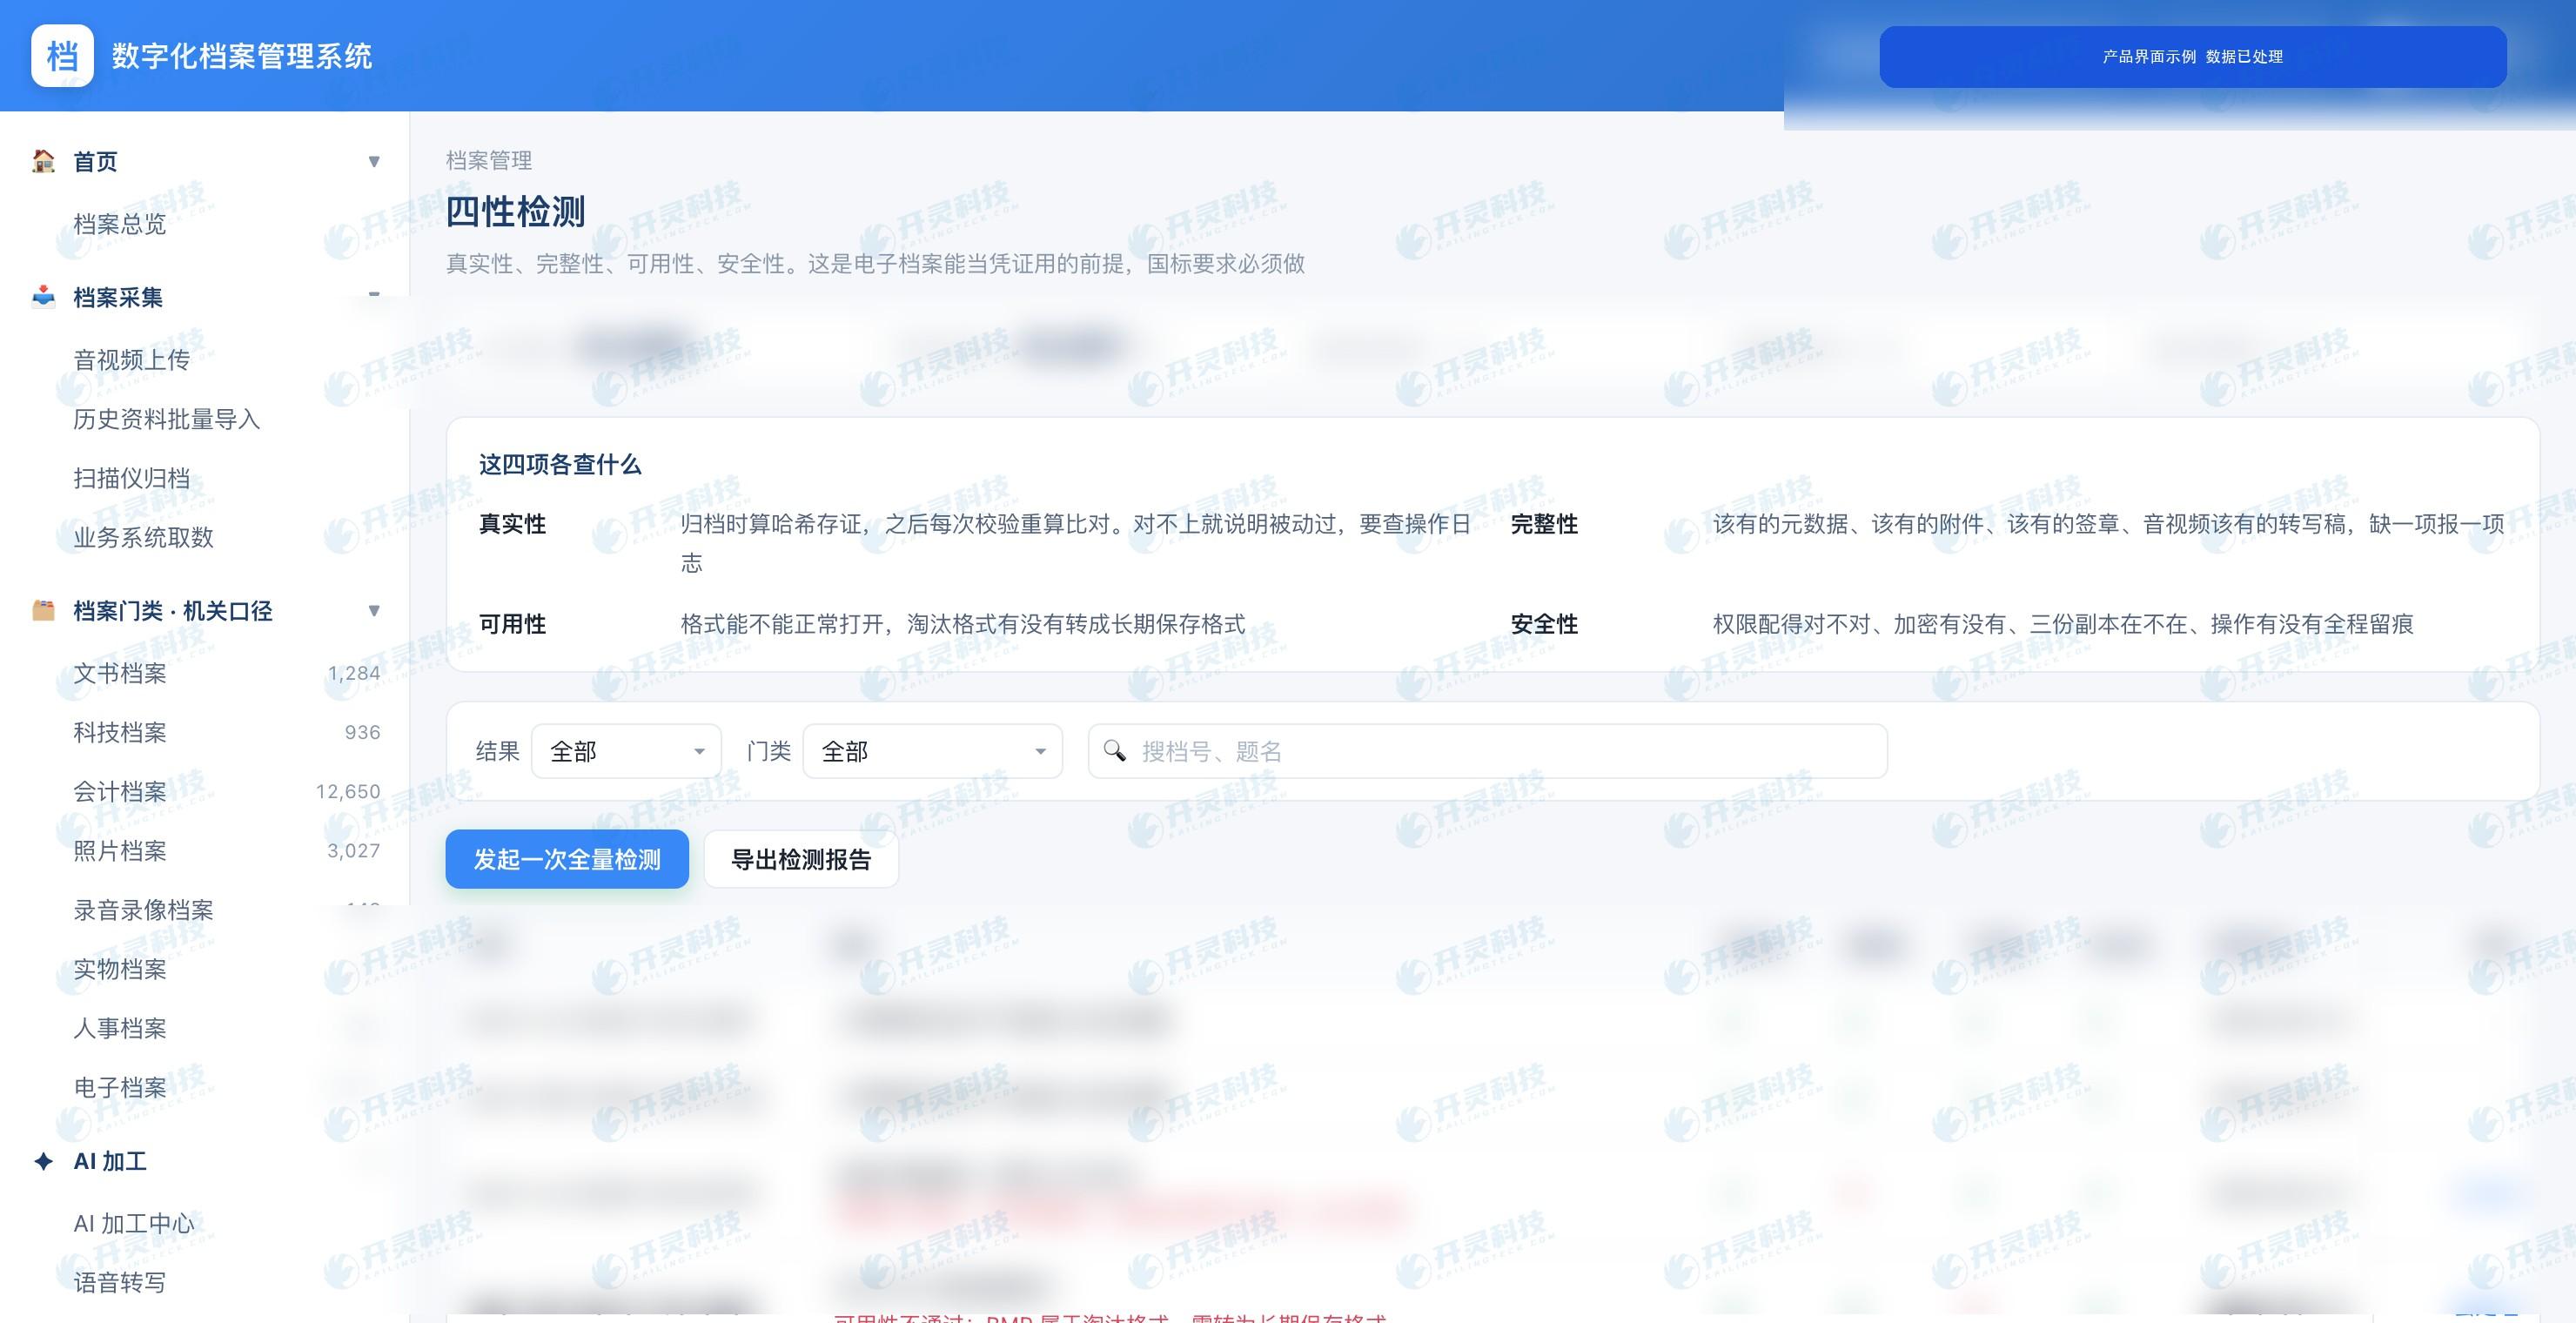The width and height of the screenshot is (2576, 1323).
Task: Click the 产品界面示例 数据已处理 banner
Action: (2193, 57)
